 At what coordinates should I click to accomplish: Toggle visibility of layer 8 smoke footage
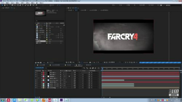click(36, 86)
